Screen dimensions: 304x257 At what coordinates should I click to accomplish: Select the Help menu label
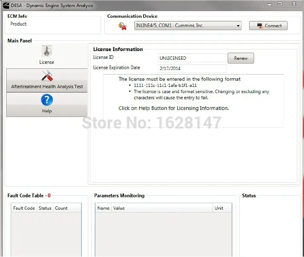[x=47, y=111]
